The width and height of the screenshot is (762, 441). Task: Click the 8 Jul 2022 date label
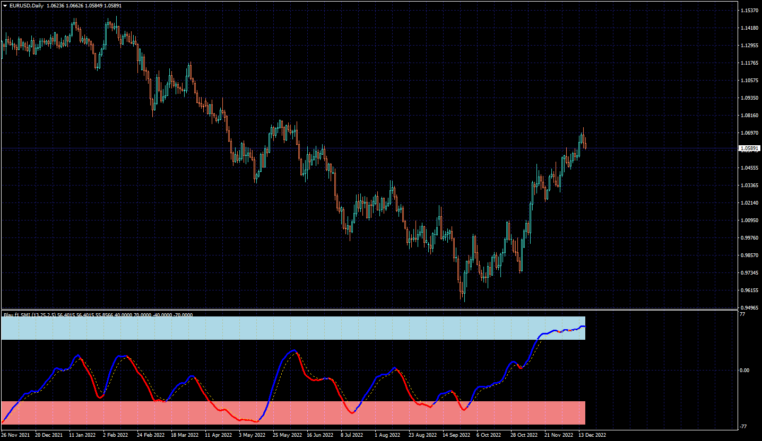[352, 435]
